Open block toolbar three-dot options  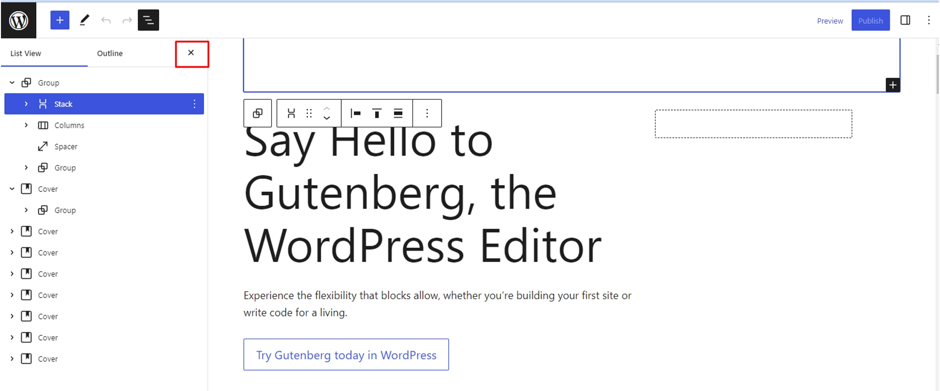pyautogui.click(x=427, y=113)
